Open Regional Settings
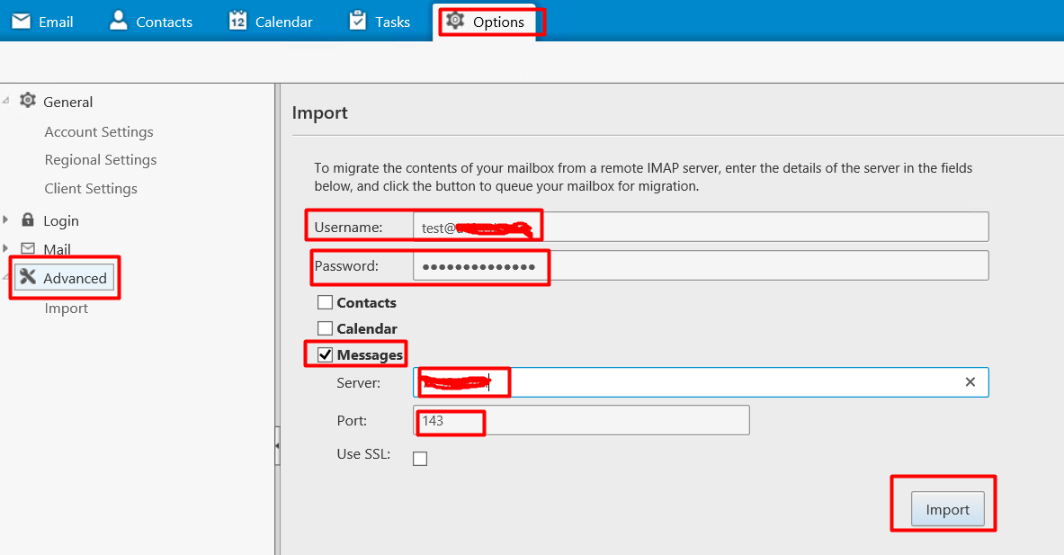Viewport: 1064px width, 555px height. pos(101,159)
